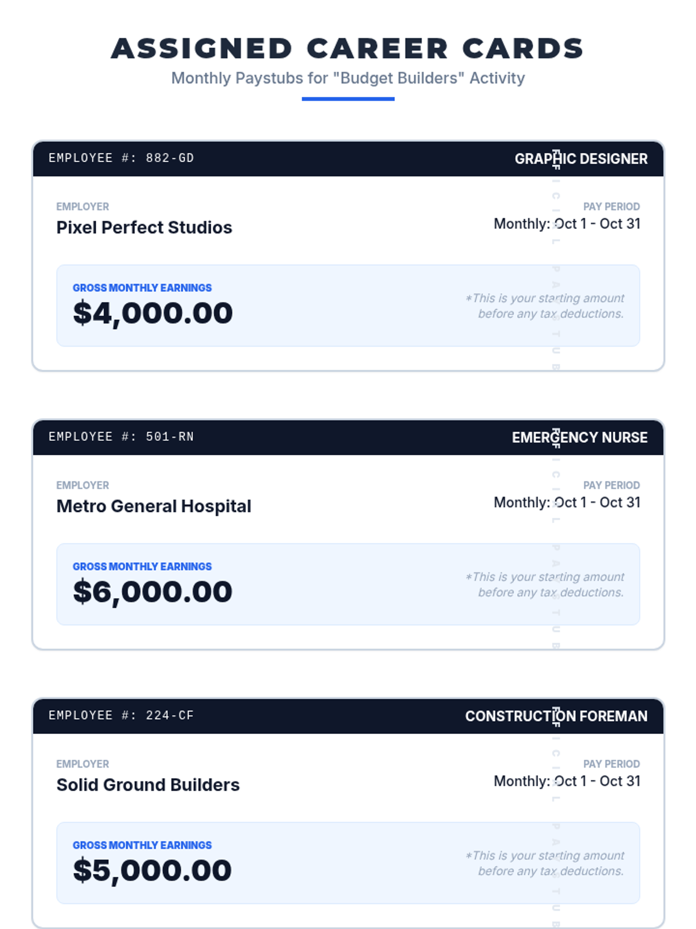Select the $4,000.00 gross earnings amount
The height and width of the screenshot is (929, 696).
click(153, 313)
